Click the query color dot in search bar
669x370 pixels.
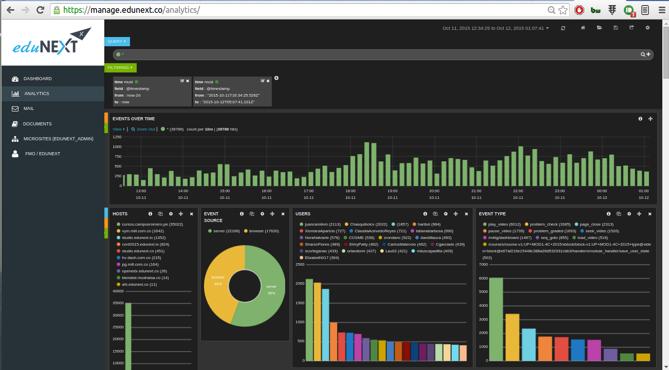point(118,54)
